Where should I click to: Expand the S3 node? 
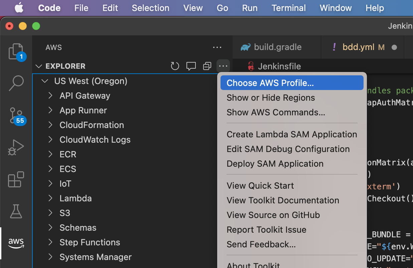pos(50,213)
